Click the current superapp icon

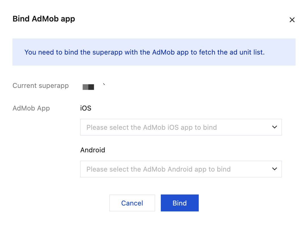click(88, 87)
